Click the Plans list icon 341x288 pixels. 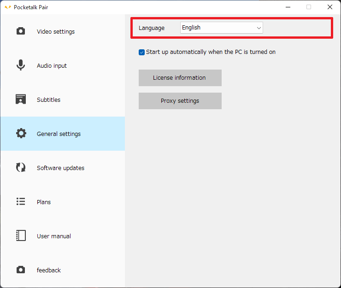click(x=21, y=202)
